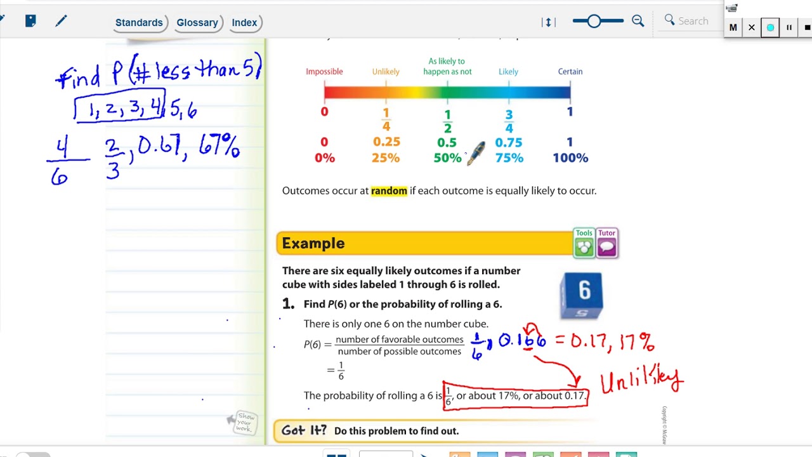Open the sticky note tool
Viewport: 812px width, 457px height.
coord(30,22)
